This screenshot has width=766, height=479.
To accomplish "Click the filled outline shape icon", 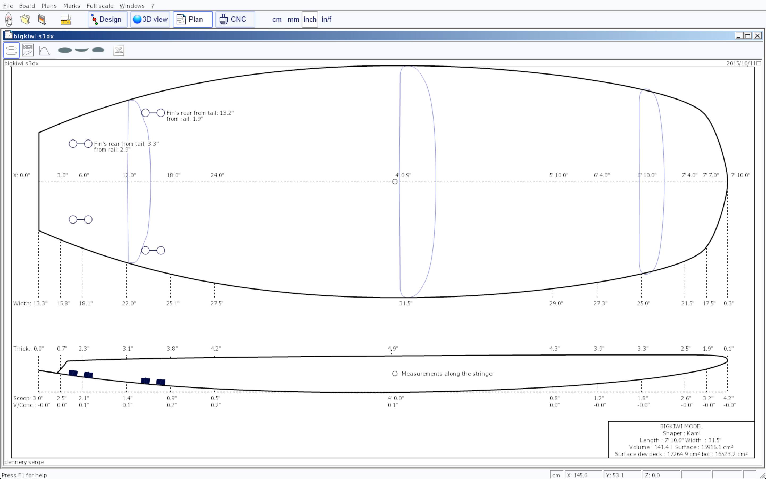I will point(65,50).
